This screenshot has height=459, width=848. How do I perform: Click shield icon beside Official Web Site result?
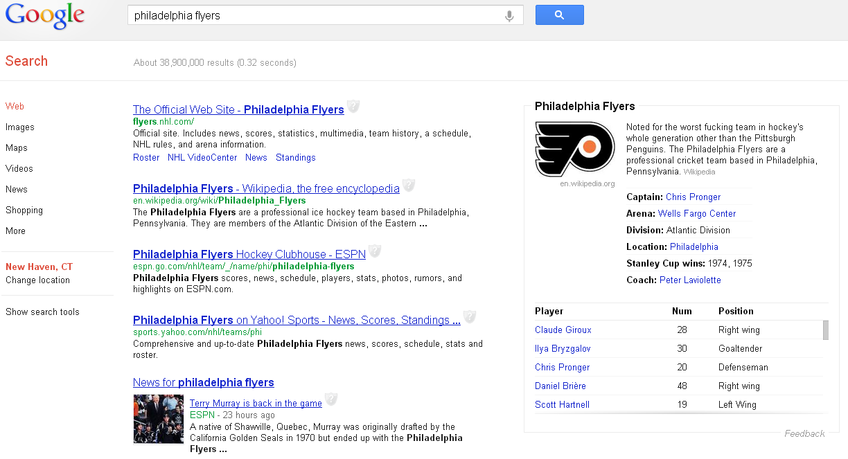tap(353, 107)
